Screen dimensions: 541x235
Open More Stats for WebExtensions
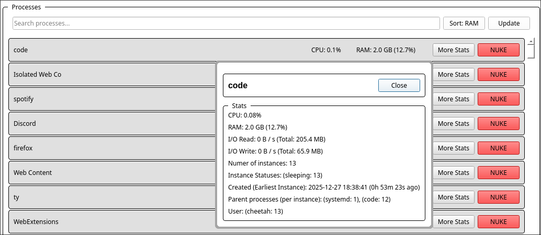[453, 222]
